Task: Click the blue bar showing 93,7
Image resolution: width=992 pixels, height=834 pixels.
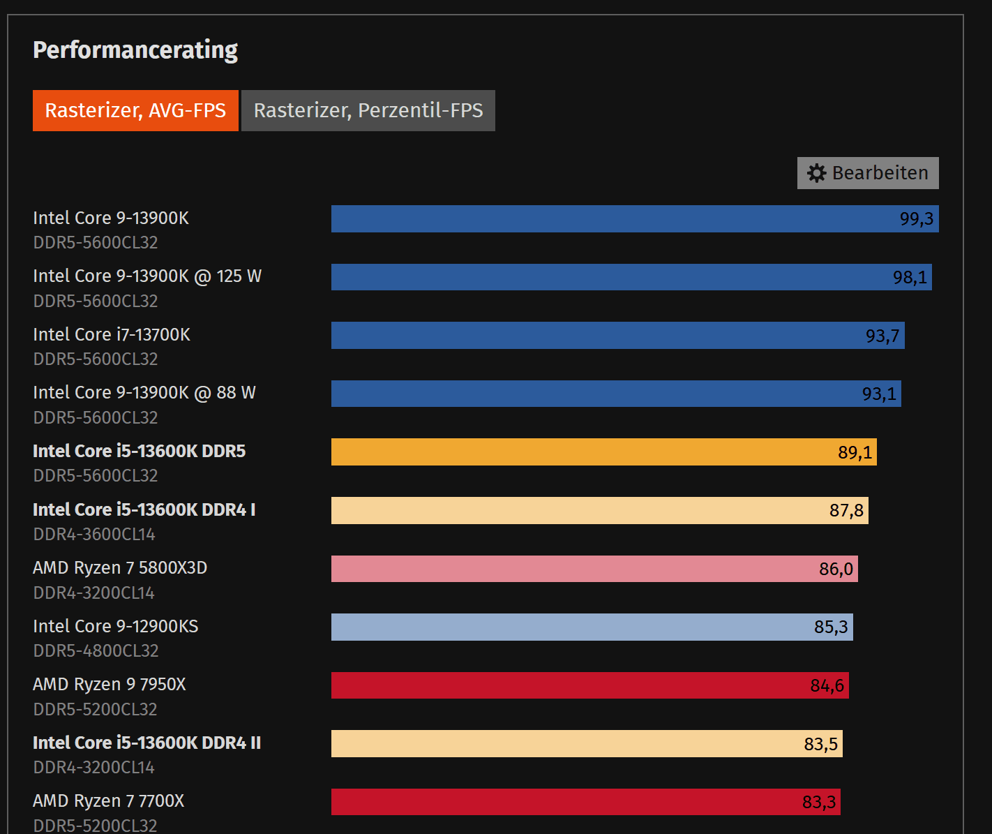Action: coord(618,335)
